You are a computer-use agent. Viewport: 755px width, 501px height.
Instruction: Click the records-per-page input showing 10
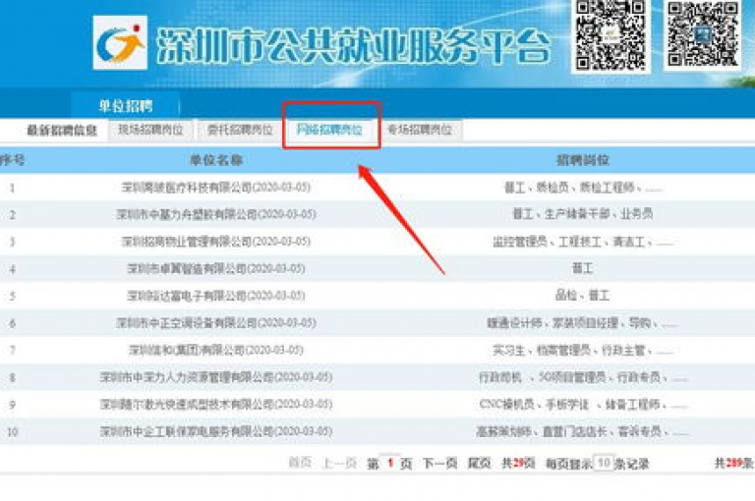coord(604,463)
